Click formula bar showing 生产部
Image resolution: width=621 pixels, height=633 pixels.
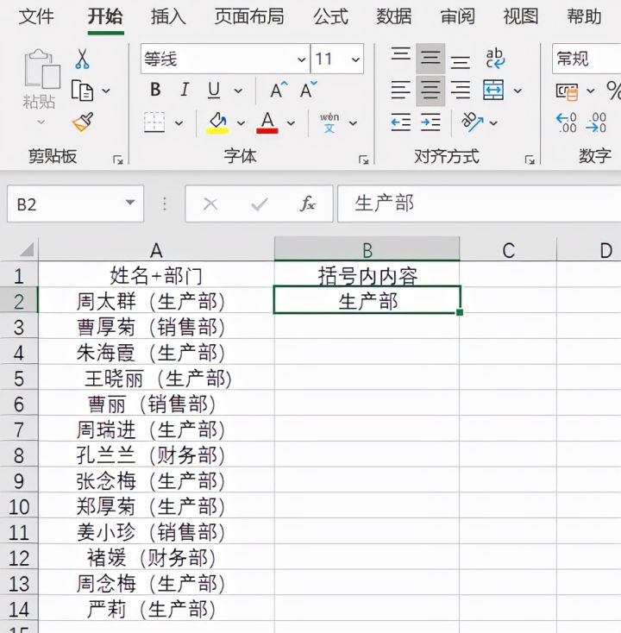click(x=479, y=204)
